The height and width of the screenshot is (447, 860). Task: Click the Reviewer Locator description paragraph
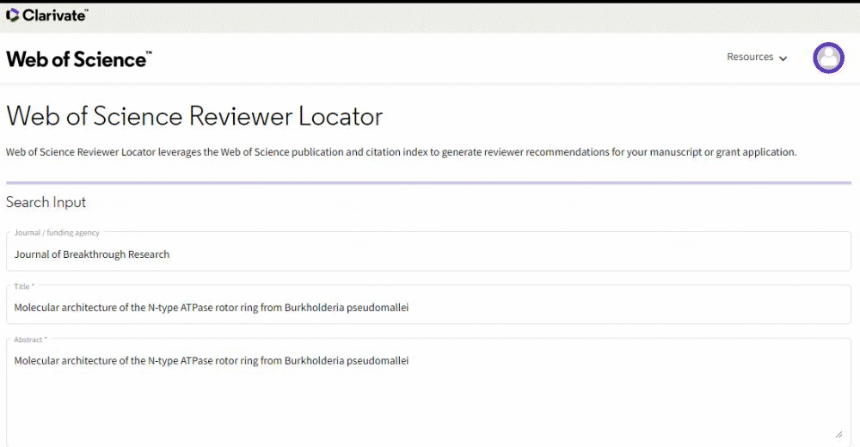[401, 152]
